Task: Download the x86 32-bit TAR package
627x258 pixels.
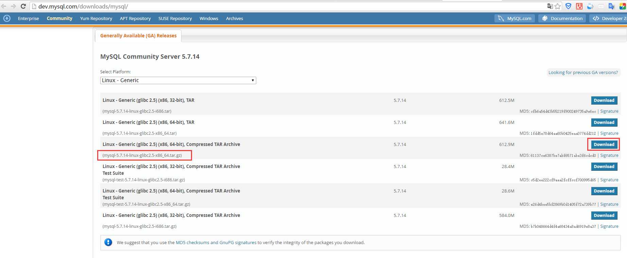Action: click(604, 100)
